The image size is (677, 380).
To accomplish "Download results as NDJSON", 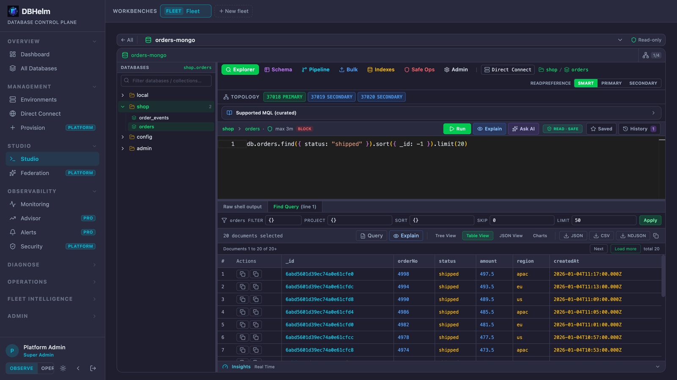I will point(633,236).
